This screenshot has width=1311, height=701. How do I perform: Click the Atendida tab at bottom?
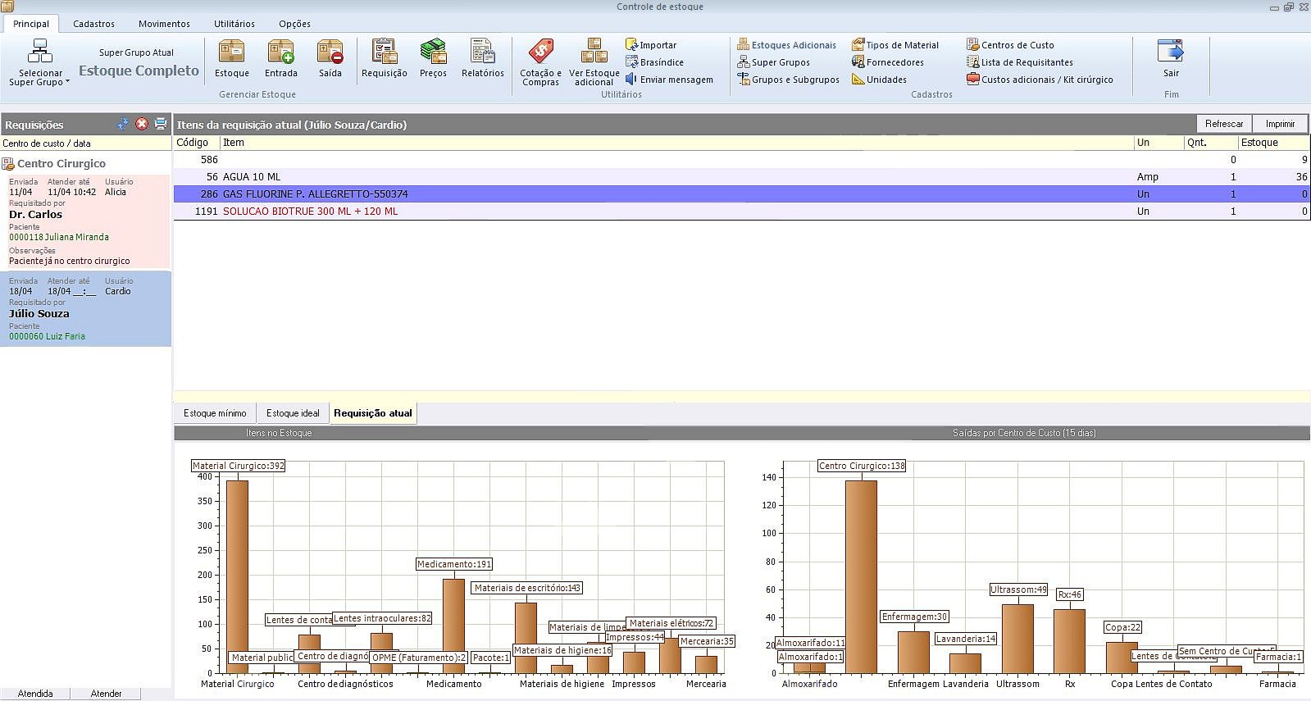click(x=35, y=694)
